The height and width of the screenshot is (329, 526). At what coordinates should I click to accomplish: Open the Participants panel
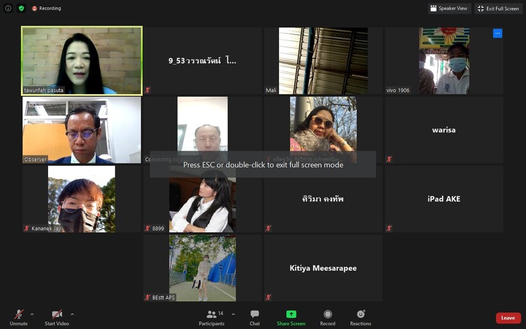[x=212, y=317]
